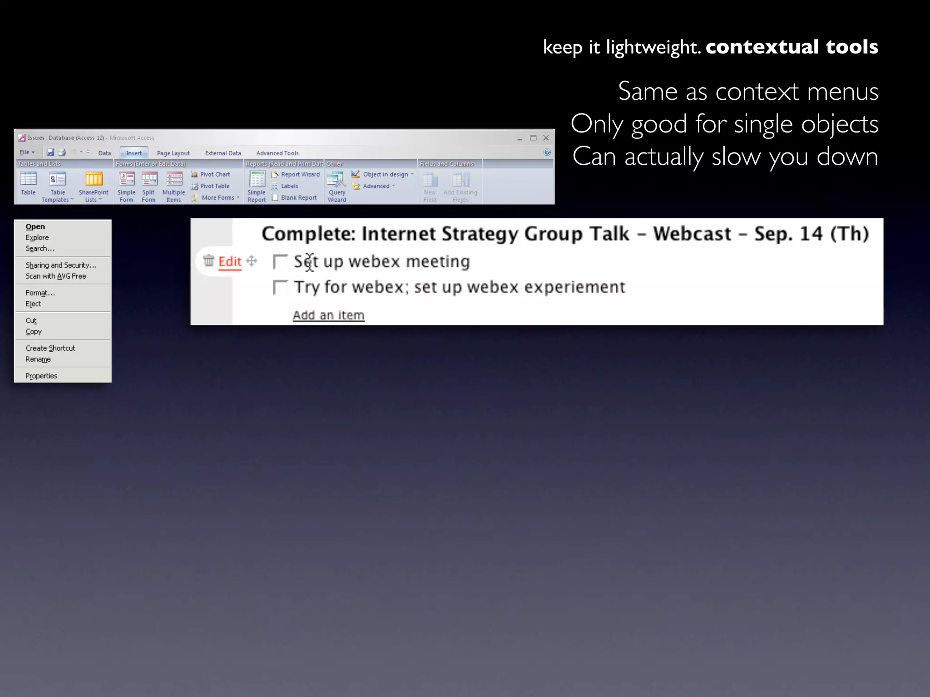This screenshot has width=930, height=697.
Task: Click the move handle icon after Edit
Action: tap(252, 260)
